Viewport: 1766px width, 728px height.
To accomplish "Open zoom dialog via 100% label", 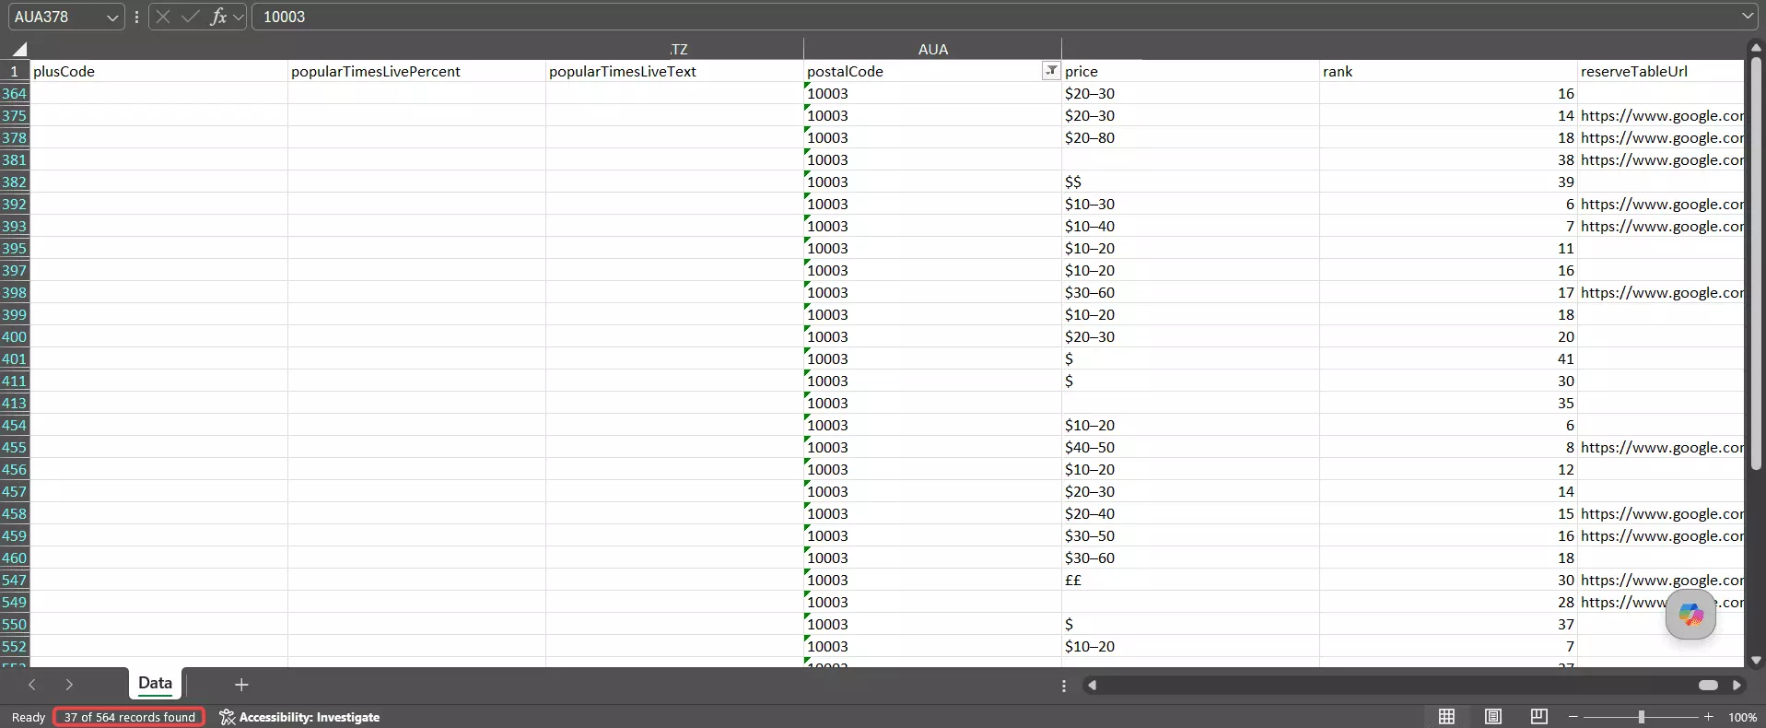I will (1742, 717).
